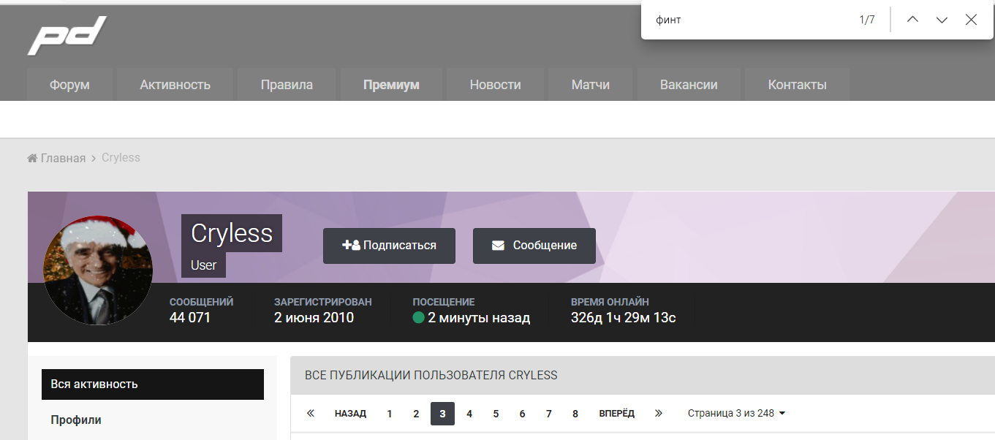Open the Вакансии menu item
The height and width of the screenshot is (440, 995).
pos(689,85)
